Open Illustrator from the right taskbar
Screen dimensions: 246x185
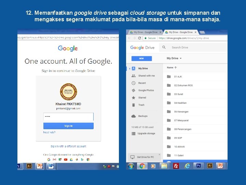pyautogui.click(x=210, y=166)
